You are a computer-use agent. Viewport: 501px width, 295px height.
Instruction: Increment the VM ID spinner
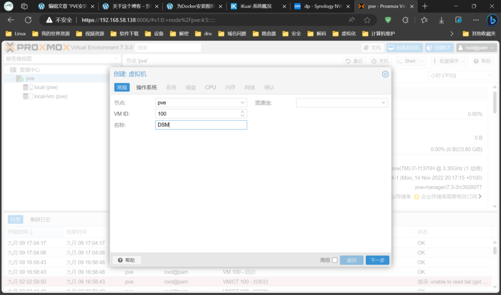pyautogui.click(x=243, y=112)
